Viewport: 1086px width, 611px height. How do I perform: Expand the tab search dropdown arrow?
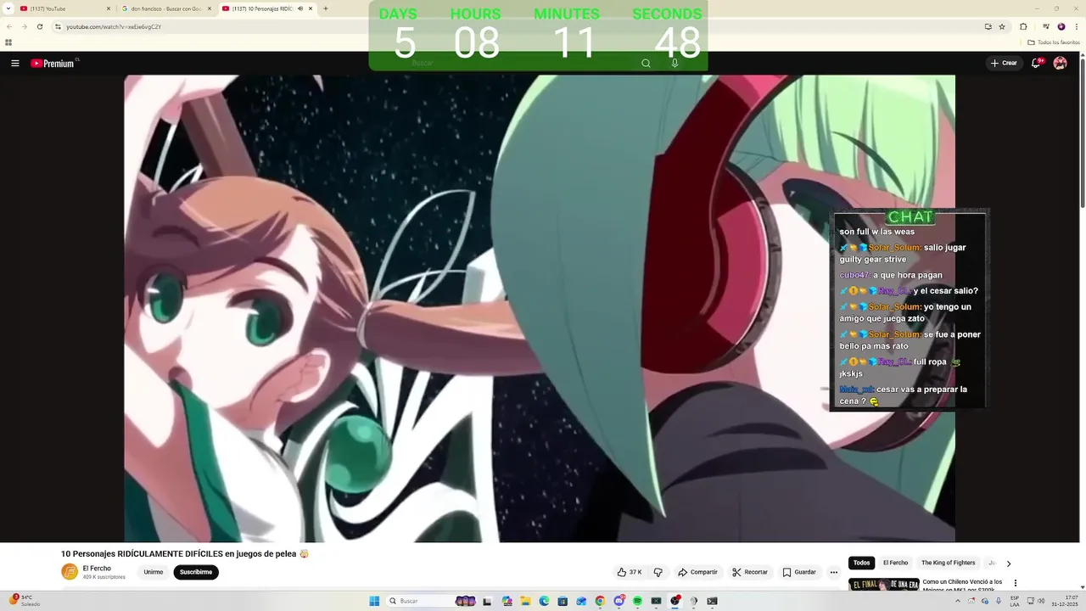coord(7,8)
